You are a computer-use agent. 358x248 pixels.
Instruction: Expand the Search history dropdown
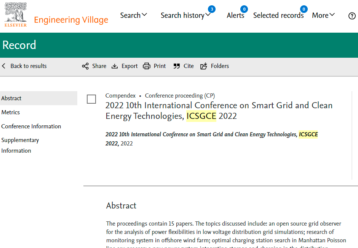point(185,15)
